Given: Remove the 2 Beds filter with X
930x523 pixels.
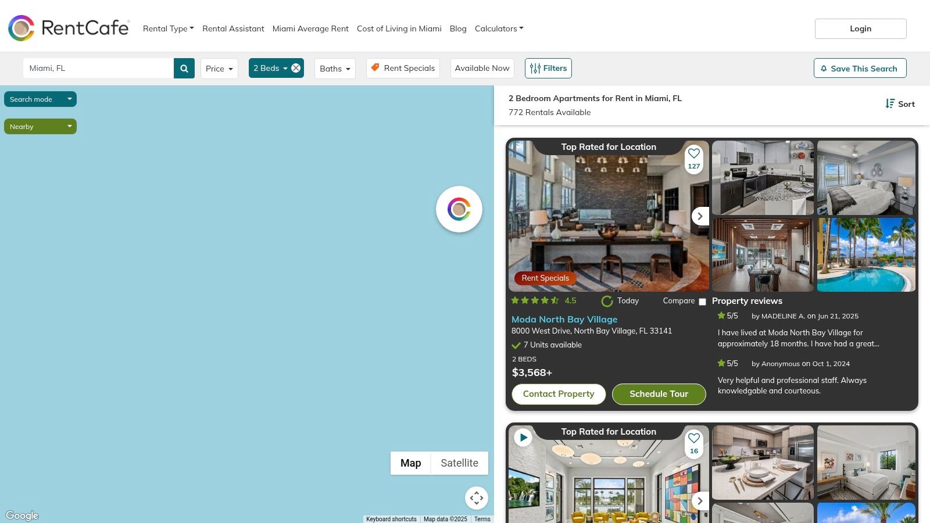Looking at the screenshot, I should pyautogui.click(x=296, y=68).
